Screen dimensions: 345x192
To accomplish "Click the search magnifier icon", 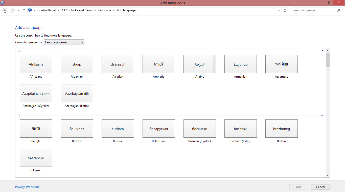I will [x=339, y=10].
